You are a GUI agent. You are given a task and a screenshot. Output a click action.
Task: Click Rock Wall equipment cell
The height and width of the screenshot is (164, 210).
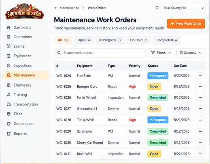click(x=85, y=154)
